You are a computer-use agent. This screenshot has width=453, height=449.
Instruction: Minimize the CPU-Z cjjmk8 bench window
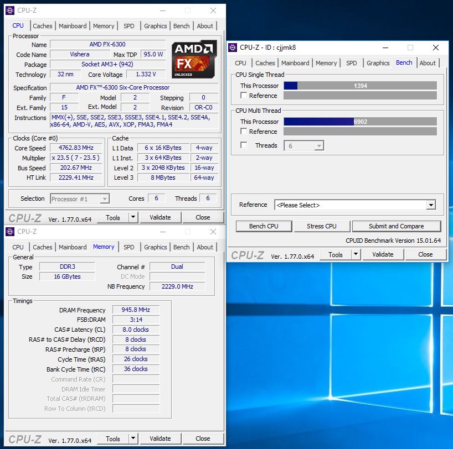[385, 48]
